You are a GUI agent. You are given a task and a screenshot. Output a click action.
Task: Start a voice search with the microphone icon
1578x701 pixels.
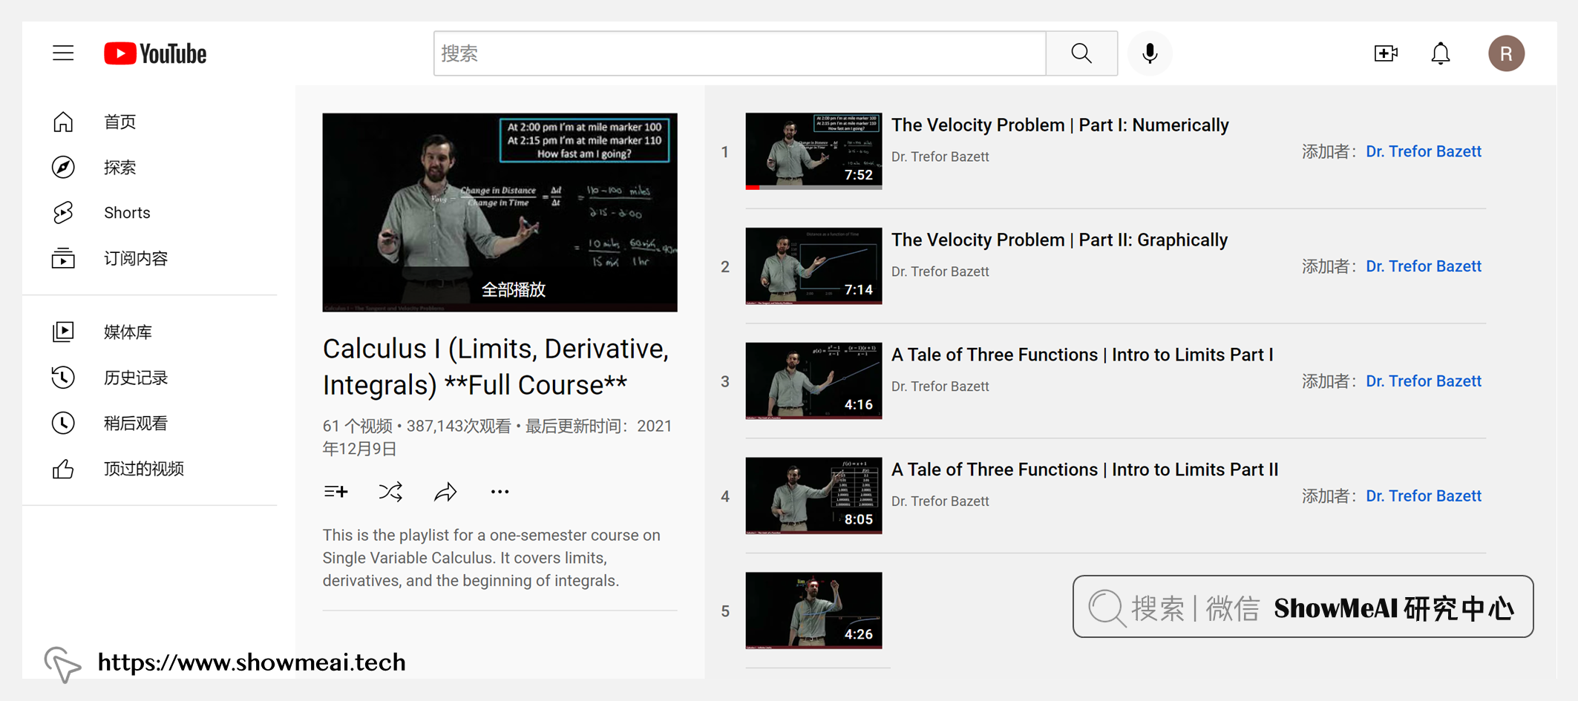point(1150,53)
